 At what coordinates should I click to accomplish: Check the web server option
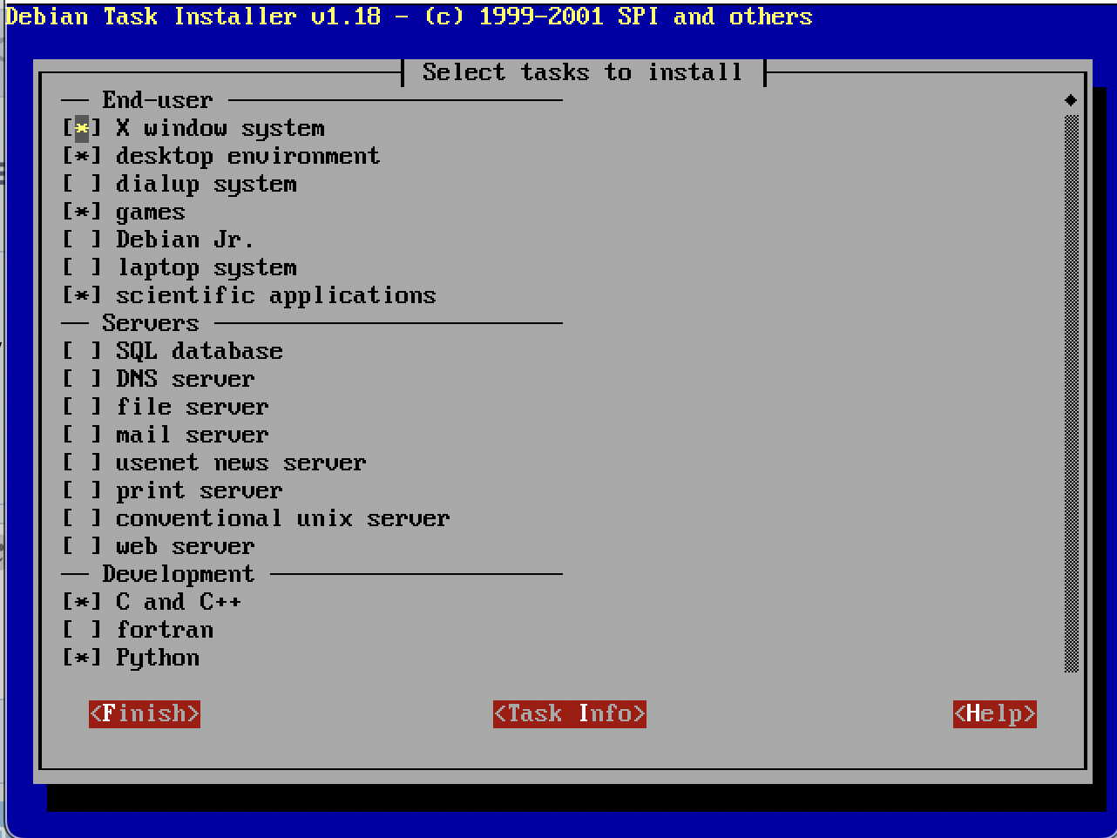click(x=82, y=547)
